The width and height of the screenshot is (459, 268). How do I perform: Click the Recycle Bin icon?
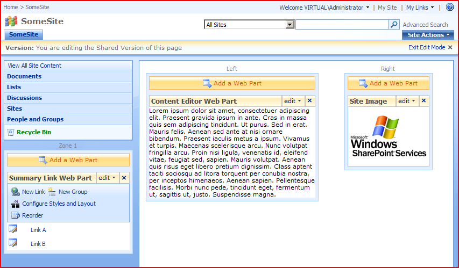coord(11,132)
